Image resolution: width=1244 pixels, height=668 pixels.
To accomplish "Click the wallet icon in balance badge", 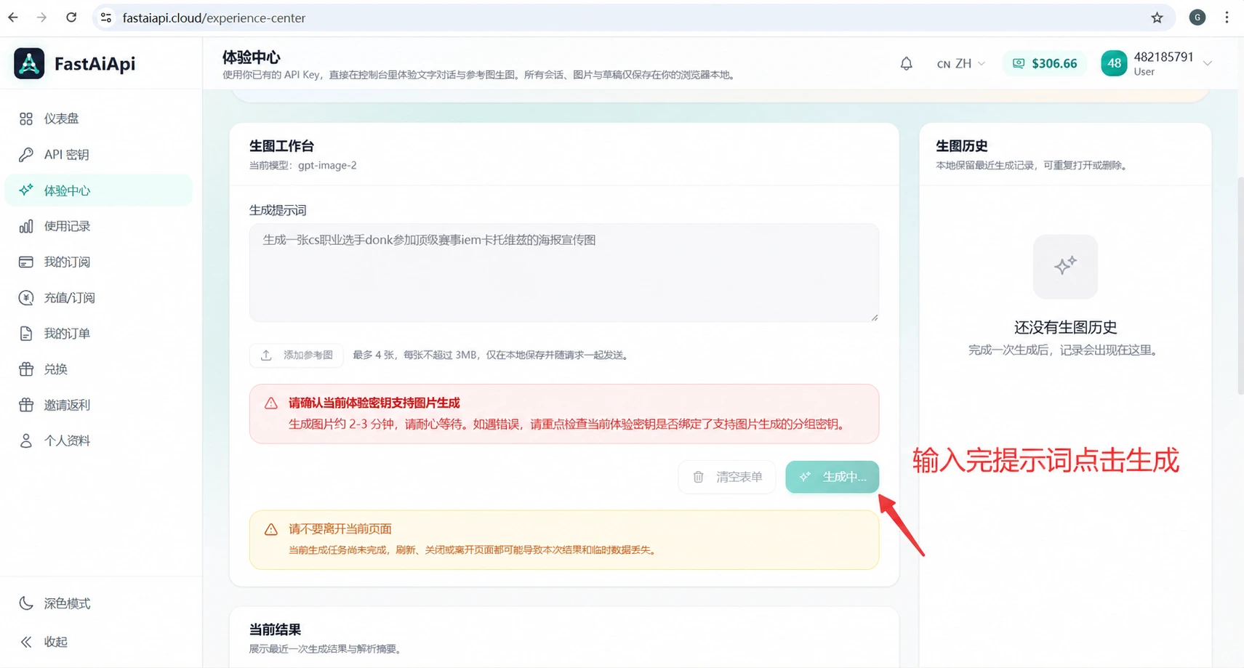I will coord(1019,63).
